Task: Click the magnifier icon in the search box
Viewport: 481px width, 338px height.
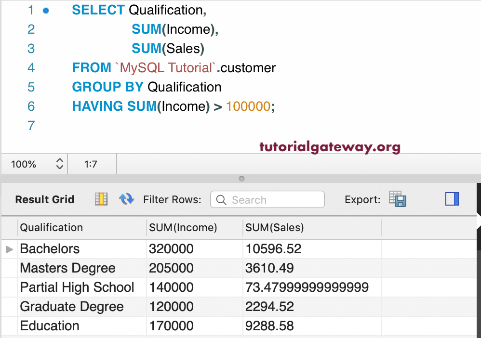Action: click(221, 200)
